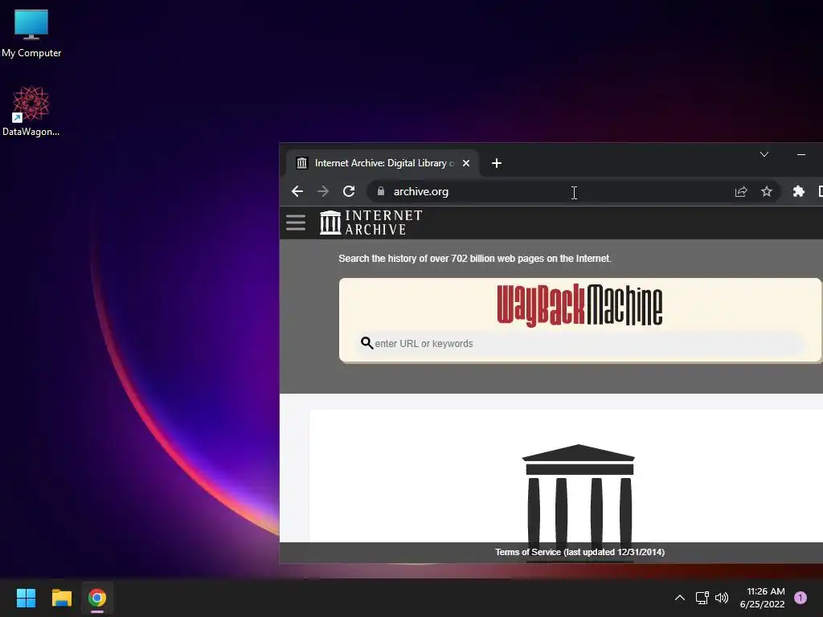Reload the archive.org page
The image size is (823, 617).
pyautogui.click(x=349, y=191)
